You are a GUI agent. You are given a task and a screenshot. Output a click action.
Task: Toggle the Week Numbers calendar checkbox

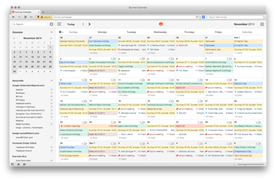pos(51,124)
